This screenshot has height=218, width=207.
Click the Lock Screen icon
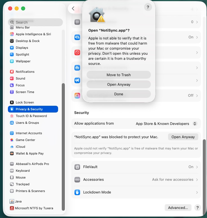[x=12, y=102]
